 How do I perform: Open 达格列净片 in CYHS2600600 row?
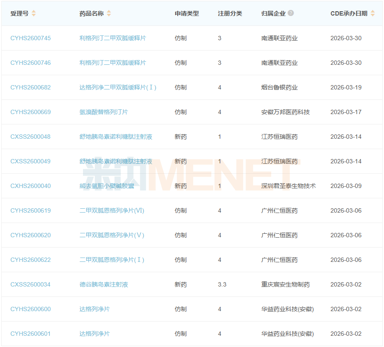(95, 309)
